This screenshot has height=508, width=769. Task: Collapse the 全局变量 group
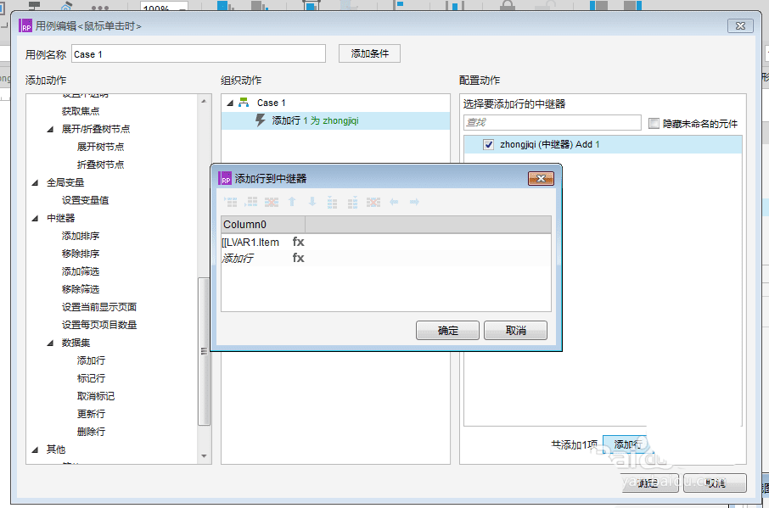point(35,182)
